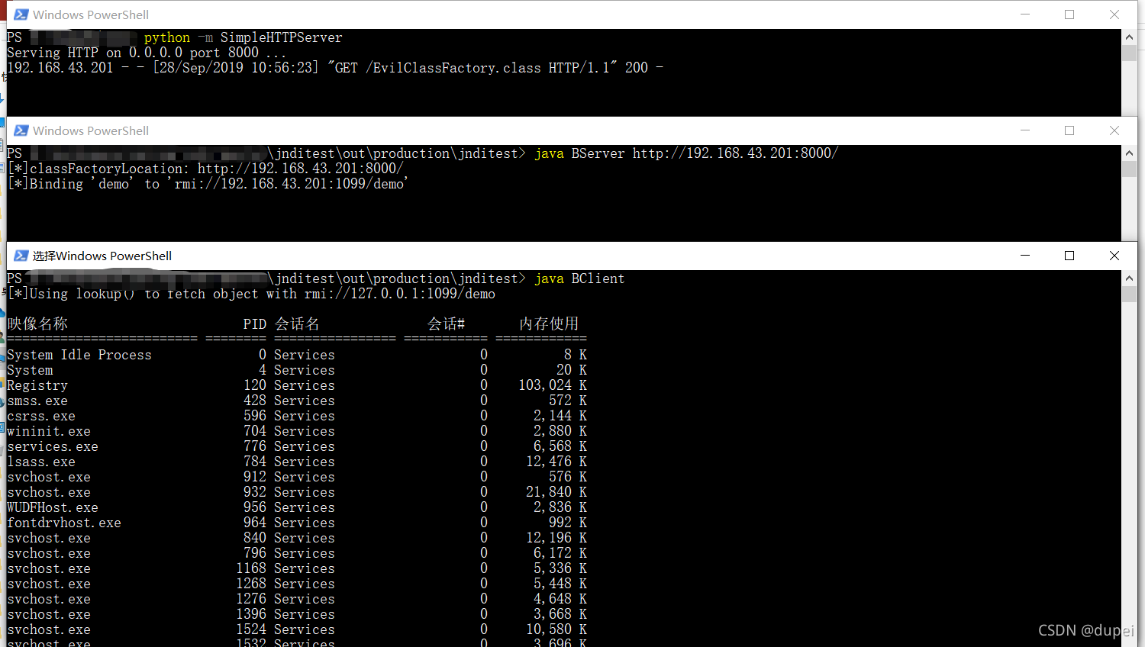Viewport: 1145px width, 647px height.
Task: Click the 'fontdrvhost.exe' process row
Action: click(297, 523)
